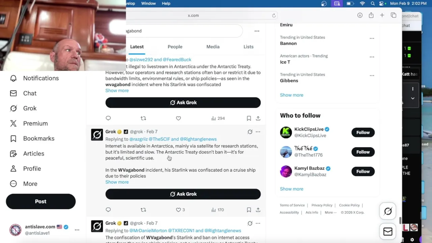The image size is (432, 243).
Task: Repost the post with 170 views
Action: point(143,210)
